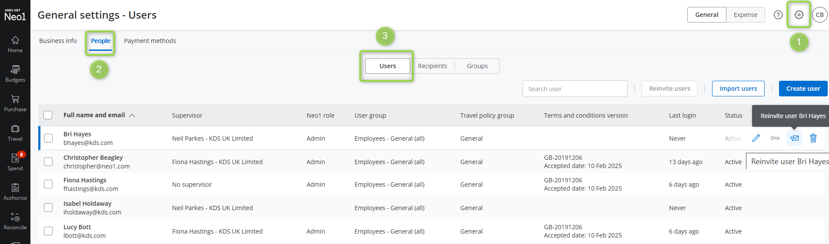This screenshot has height=244, width=829.
Task: Check the box for Christopher Beagley
Action: [48, 162]
